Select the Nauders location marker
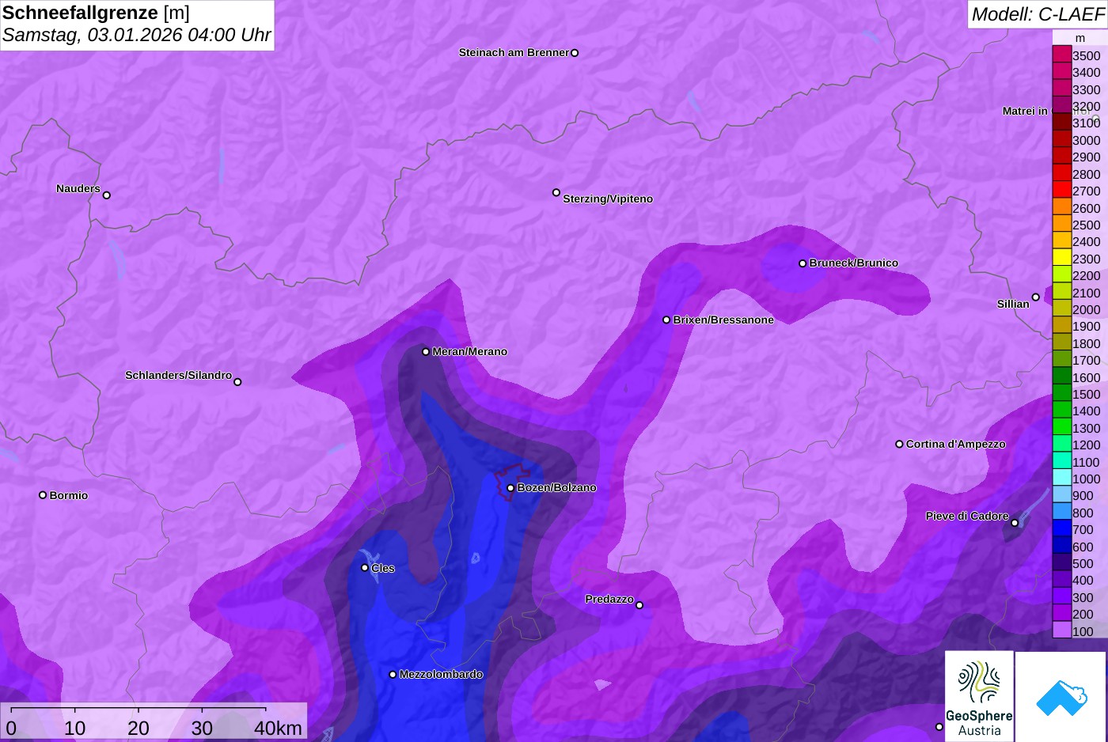1108x742 pixels. click(107, 195)
